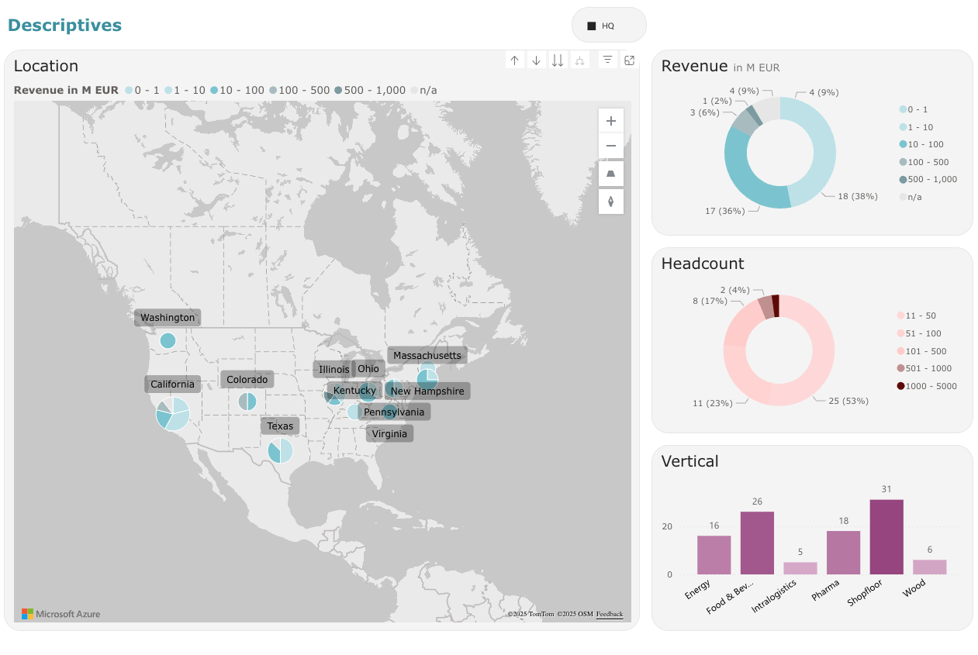
Task: Reset the map compass rotation
Action: point(611,202)
